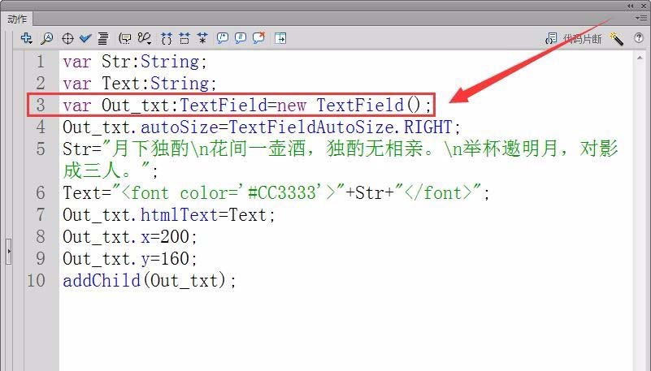
Task: Toggle script assist magic wand icon
Action: point(616,38)
